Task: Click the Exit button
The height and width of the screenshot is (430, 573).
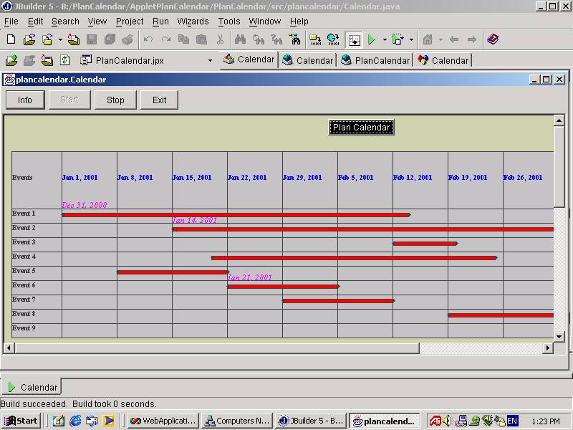Action: [x=159, y=100]
